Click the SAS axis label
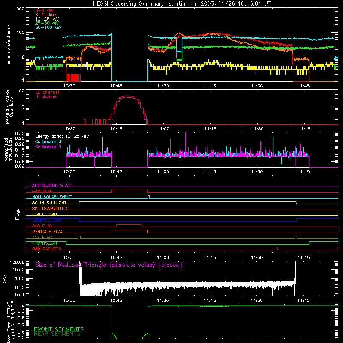Image resolution: width=343 pixels, height=343 pixels. click(5, 279)
